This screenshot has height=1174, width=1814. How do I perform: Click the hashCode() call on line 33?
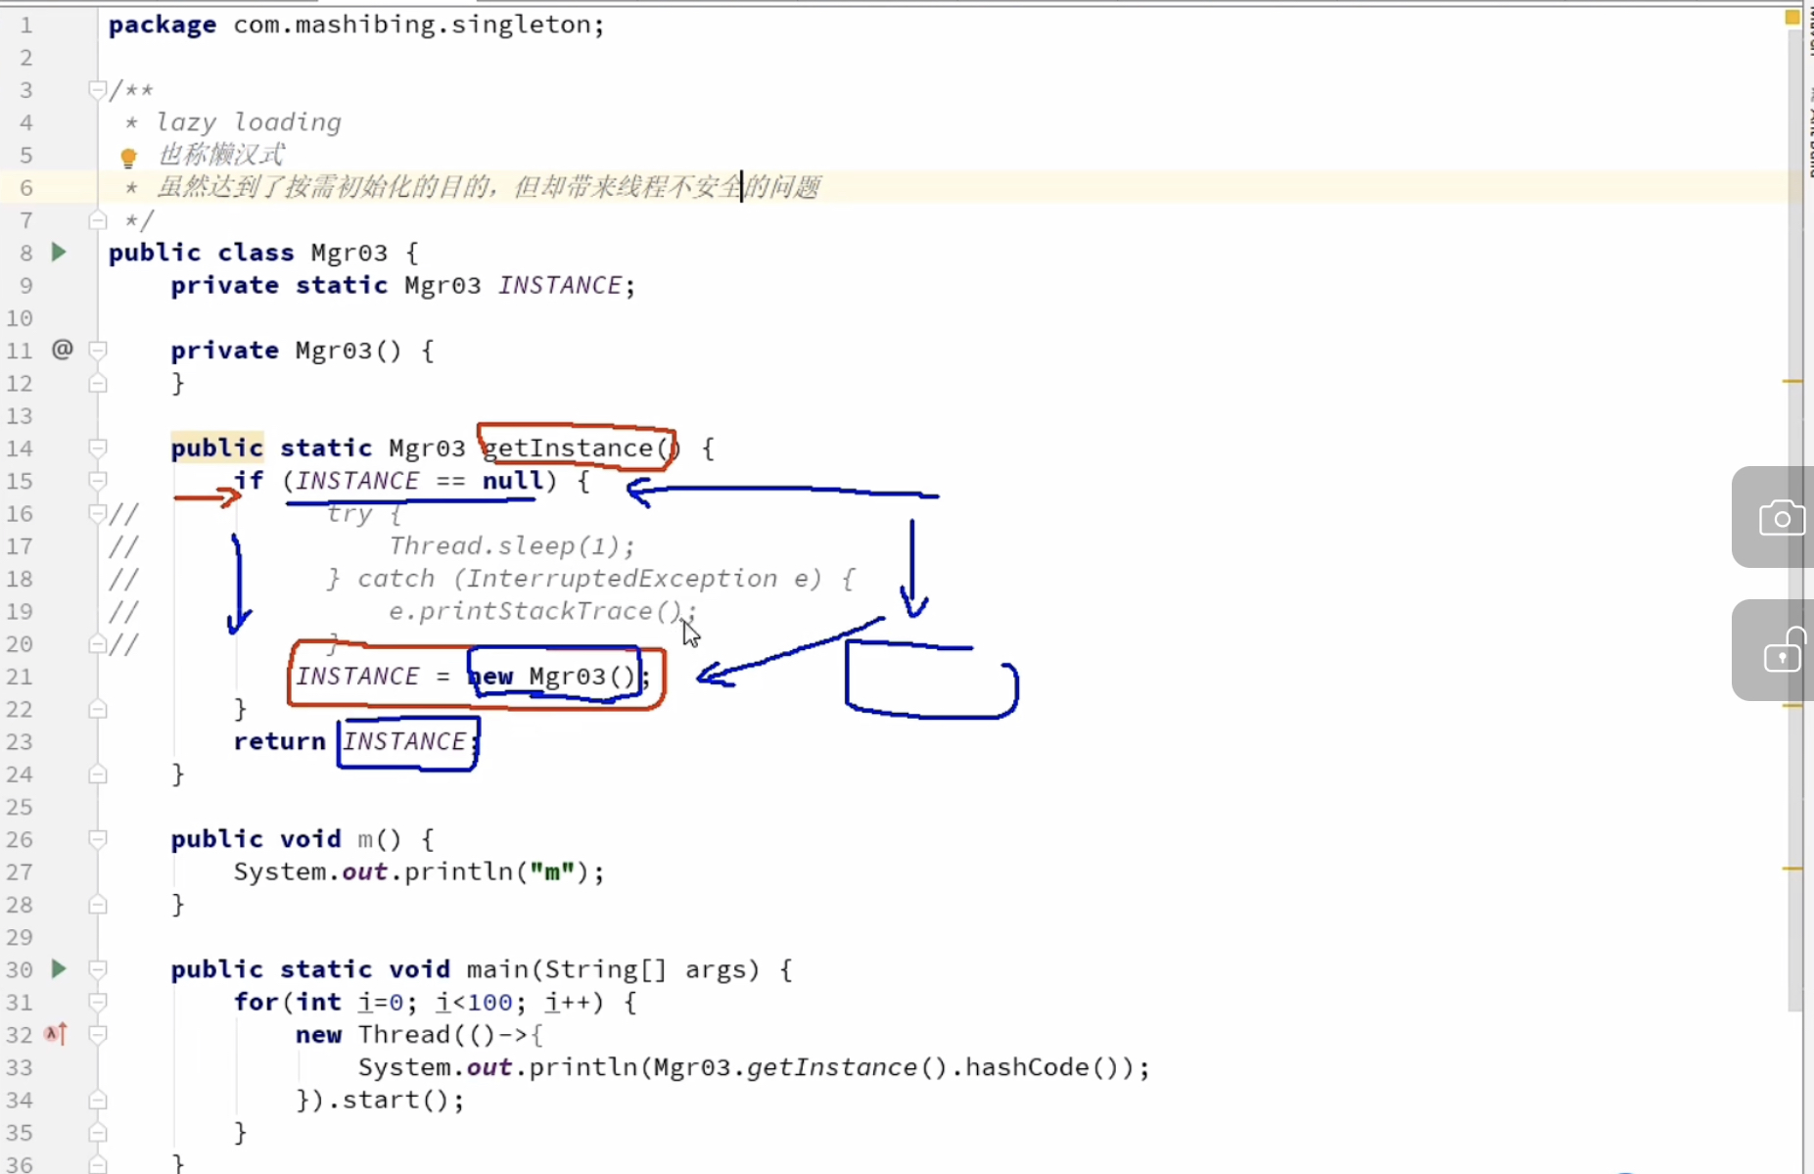click(x=1044, y=1067)
